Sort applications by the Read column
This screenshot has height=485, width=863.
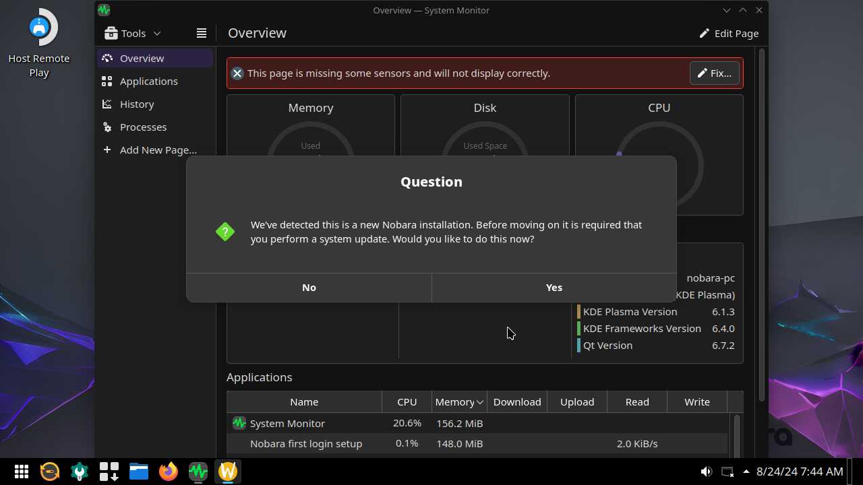point(637,401)
